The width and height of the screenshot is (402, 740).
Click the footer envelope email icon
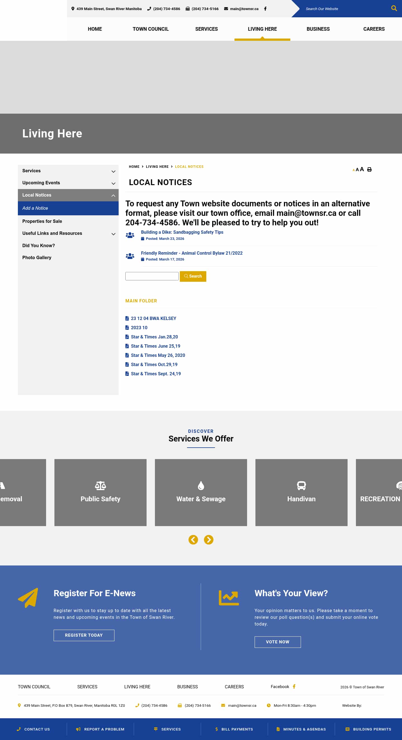click(223, 705)
